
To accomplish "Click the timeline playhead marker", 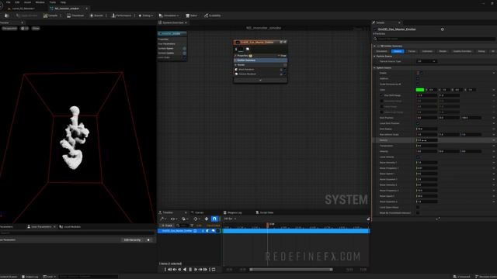I will 267,225.
